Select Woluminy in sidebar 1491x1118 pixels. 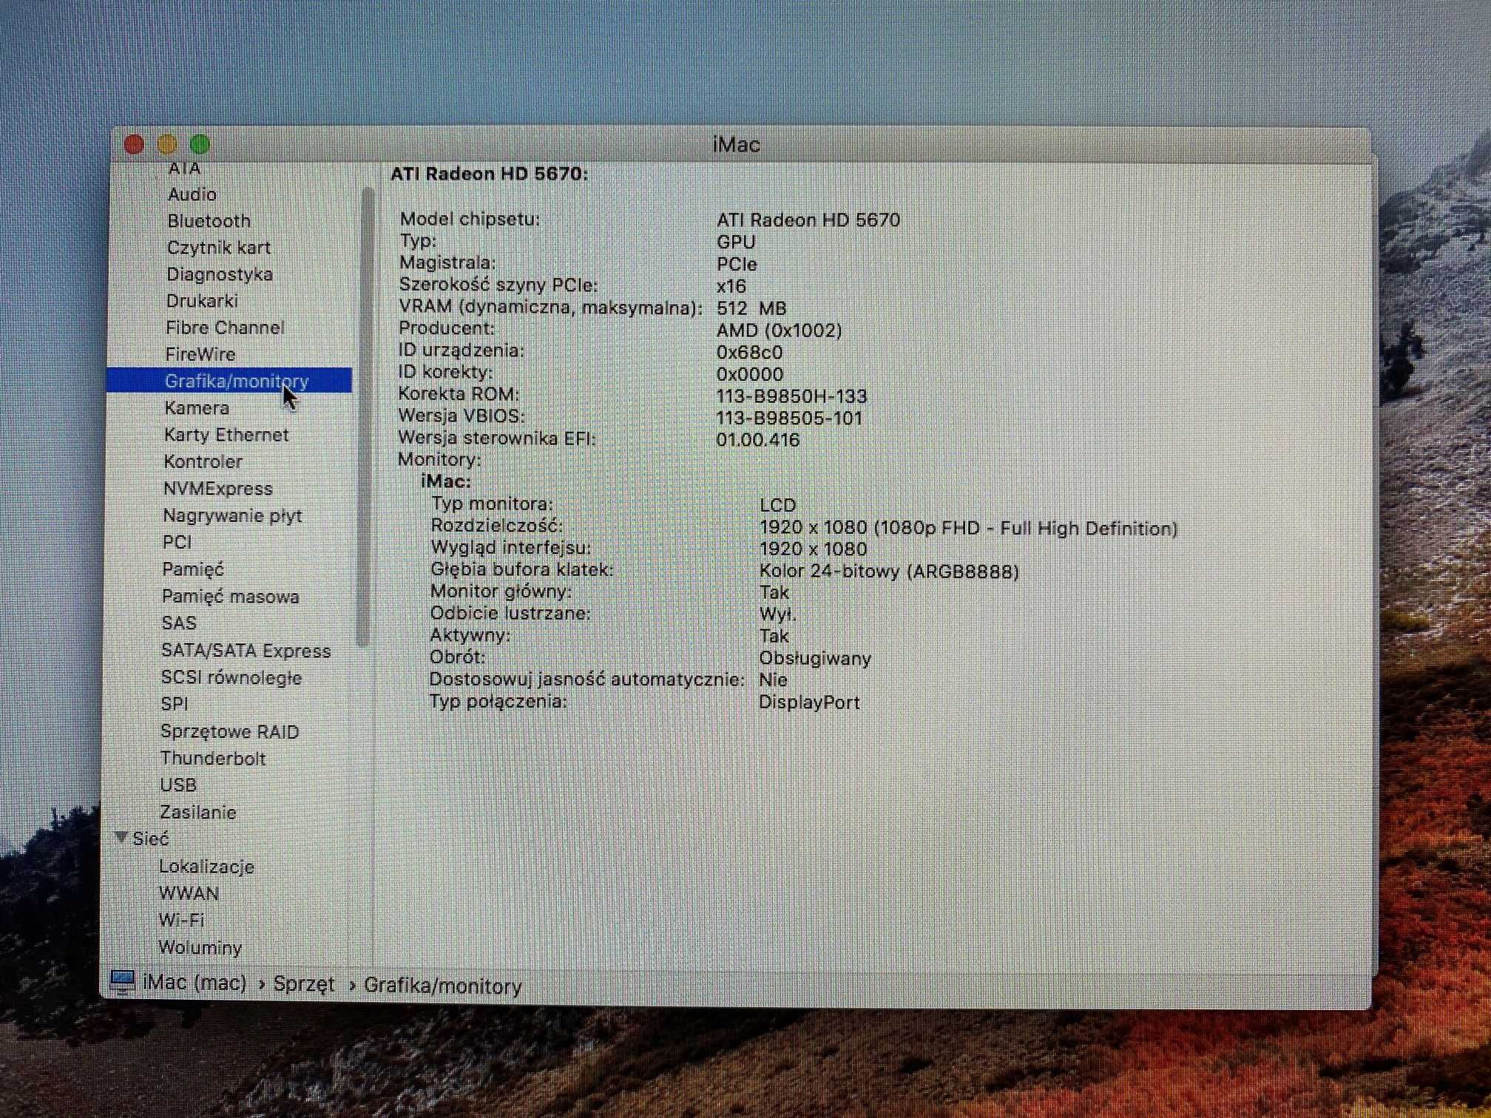click(x=200, y=947)
